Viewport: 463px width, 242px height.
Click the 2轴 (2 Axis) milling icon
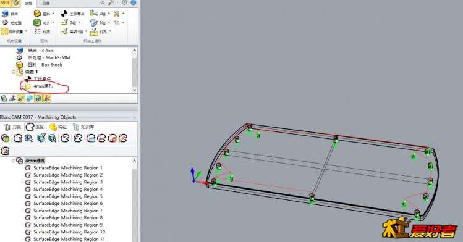tap(65, 22)
